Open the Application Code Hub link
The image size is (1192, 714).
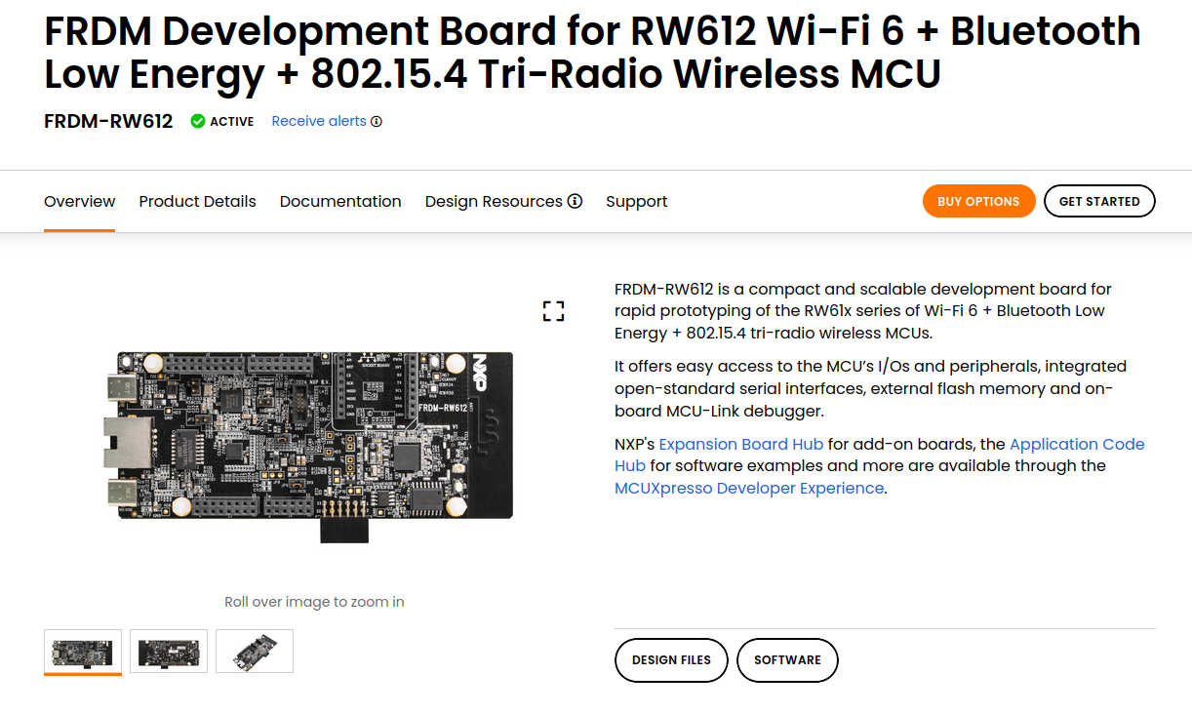pos(1077,444)
